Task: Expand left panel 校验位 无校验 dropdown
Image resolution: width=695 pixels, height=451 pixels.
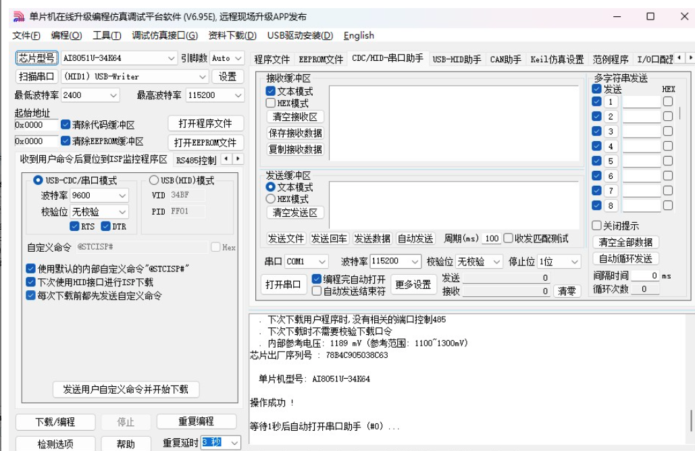Action: (x=122, y=212)
